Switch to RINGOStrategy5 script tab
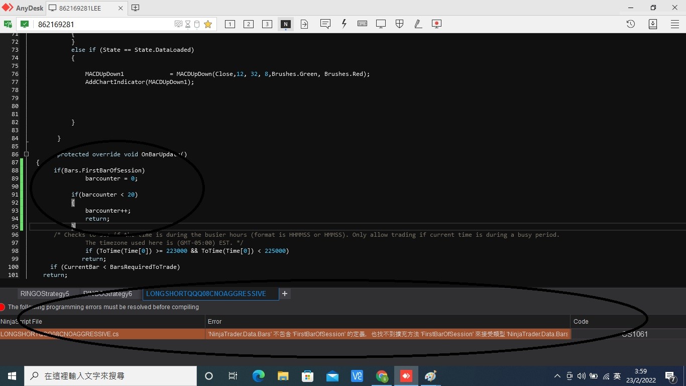The image size is (686, 386). [45, 294]
